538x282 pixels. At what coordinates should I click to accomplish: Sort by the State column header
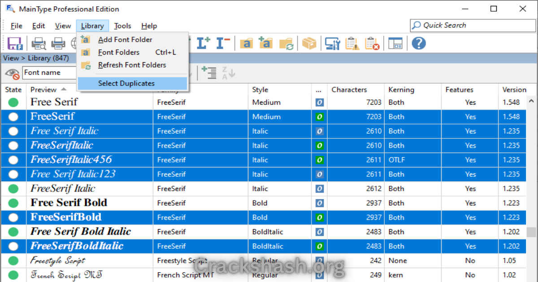click(x=13, y=90)
